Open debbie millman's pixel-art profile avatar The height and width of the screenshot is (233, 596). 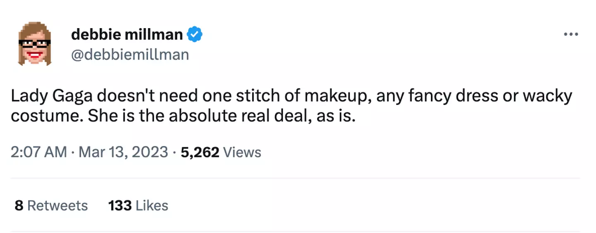[x=34, y=44]
